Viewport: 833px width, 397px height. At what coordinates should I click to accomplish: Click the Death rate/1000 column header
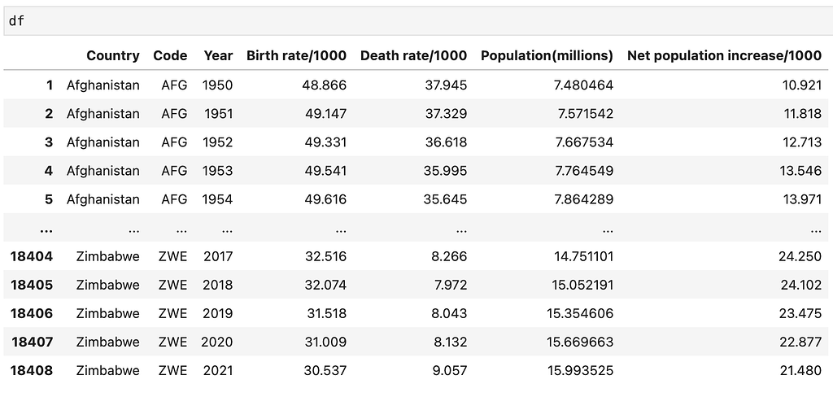[x=413, y=56]
